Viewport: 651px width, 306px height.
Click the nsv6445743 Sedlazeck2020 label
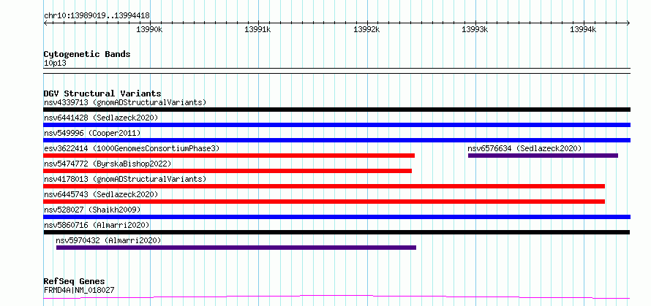pos(101,194)
